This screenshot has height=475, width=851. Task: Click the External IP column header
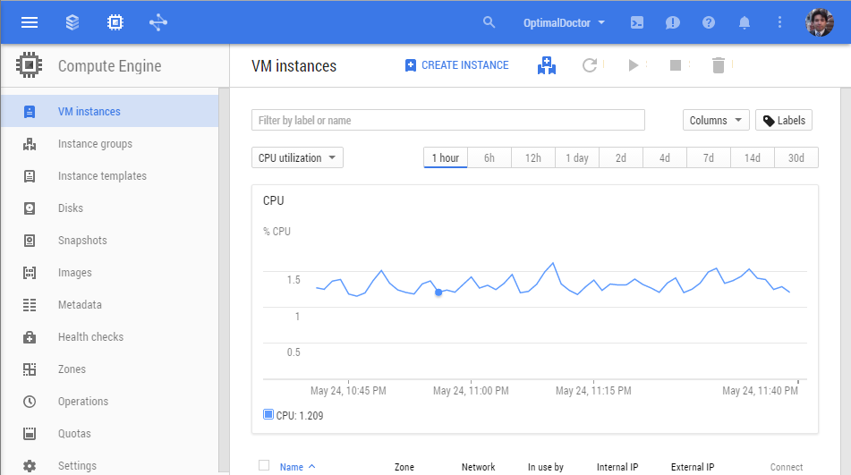[x=693, y=467]
